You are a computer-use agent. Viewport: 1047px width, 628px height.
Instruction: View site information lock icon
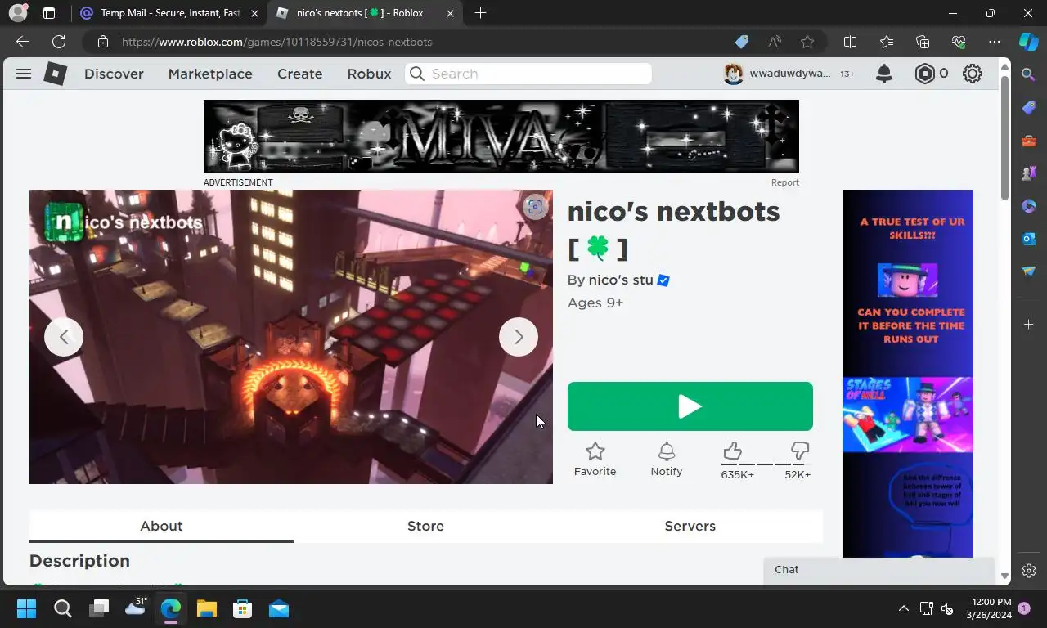click(x=102, y=42)
